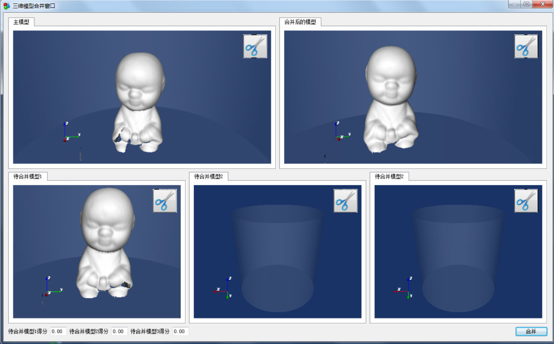The image size is (554, 344).
Task: Click the axis gizmo in the middle cylinder view
Action: tap(224, 288)
